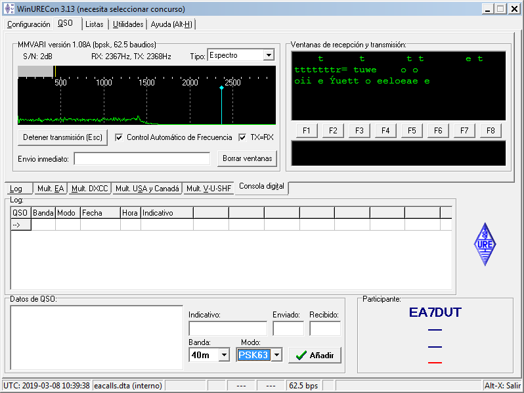Click the Envio inmediato text field
524x393 pixels.
[x=142, y=159]
